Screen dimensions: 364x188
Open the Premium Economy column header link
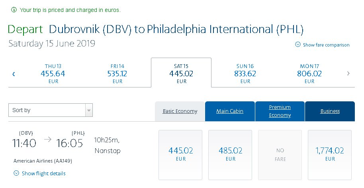point(280,111)
